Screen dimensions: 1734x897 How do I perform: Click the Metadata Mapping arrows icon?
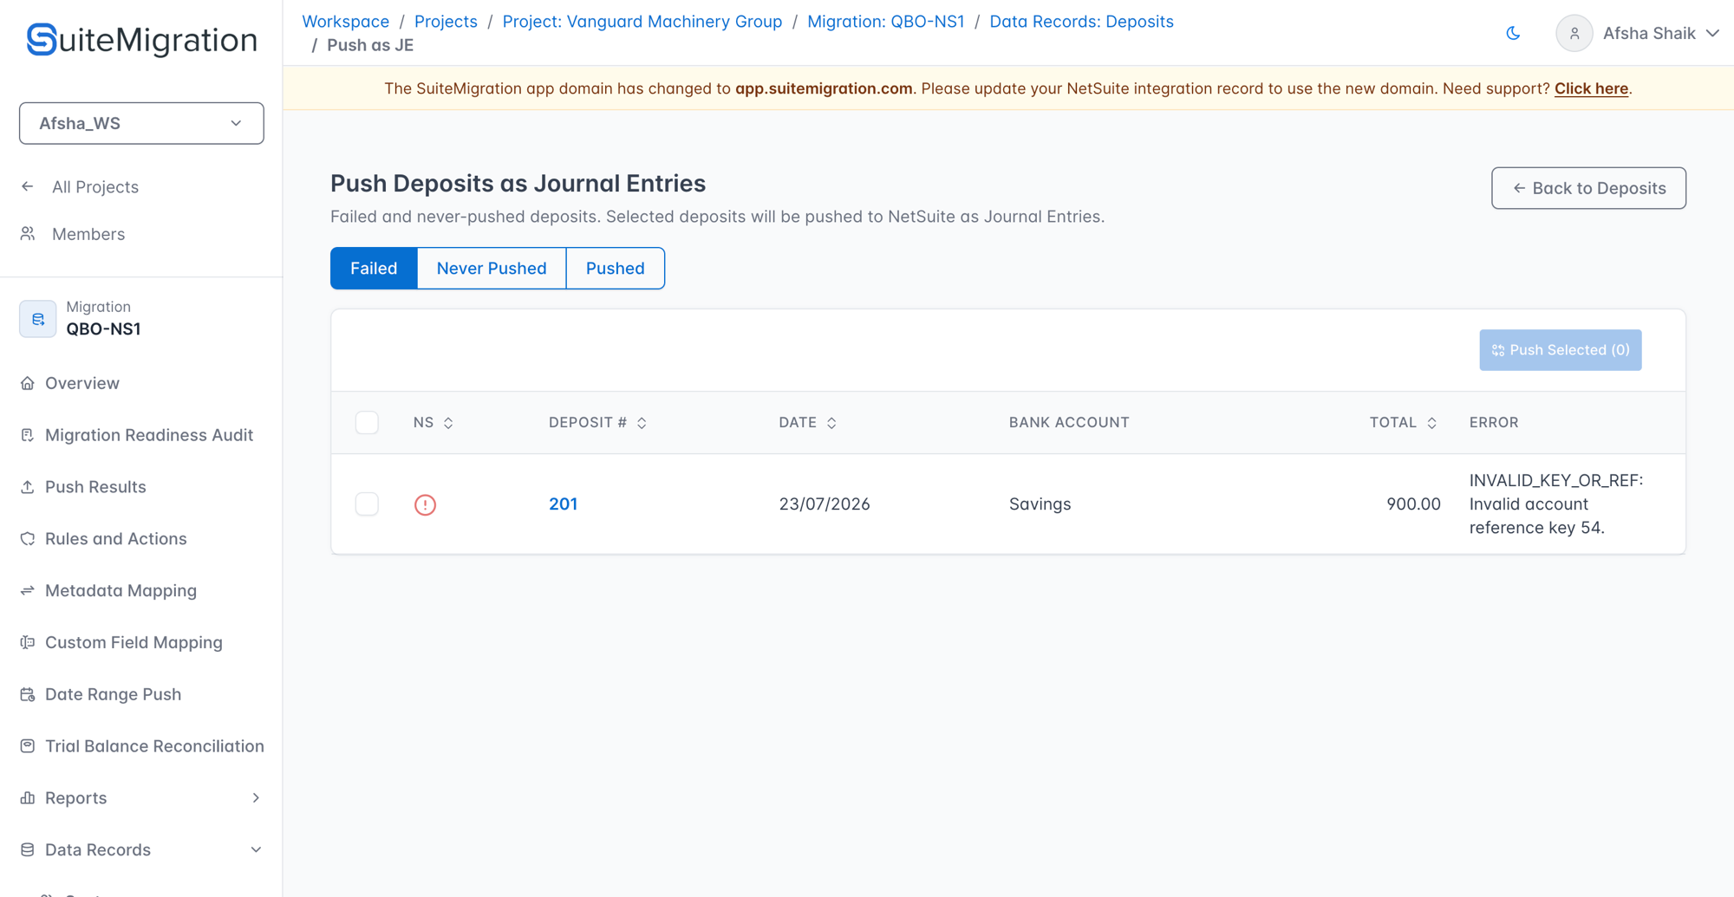[28, 590]
